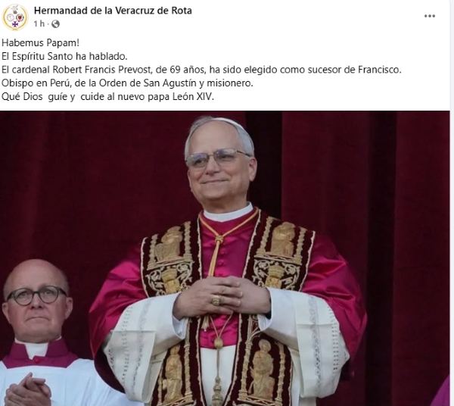Click the closing line mentioning papa León XIV
The width and height of the screenshot is (454, 406).
(x=107, y=96)
